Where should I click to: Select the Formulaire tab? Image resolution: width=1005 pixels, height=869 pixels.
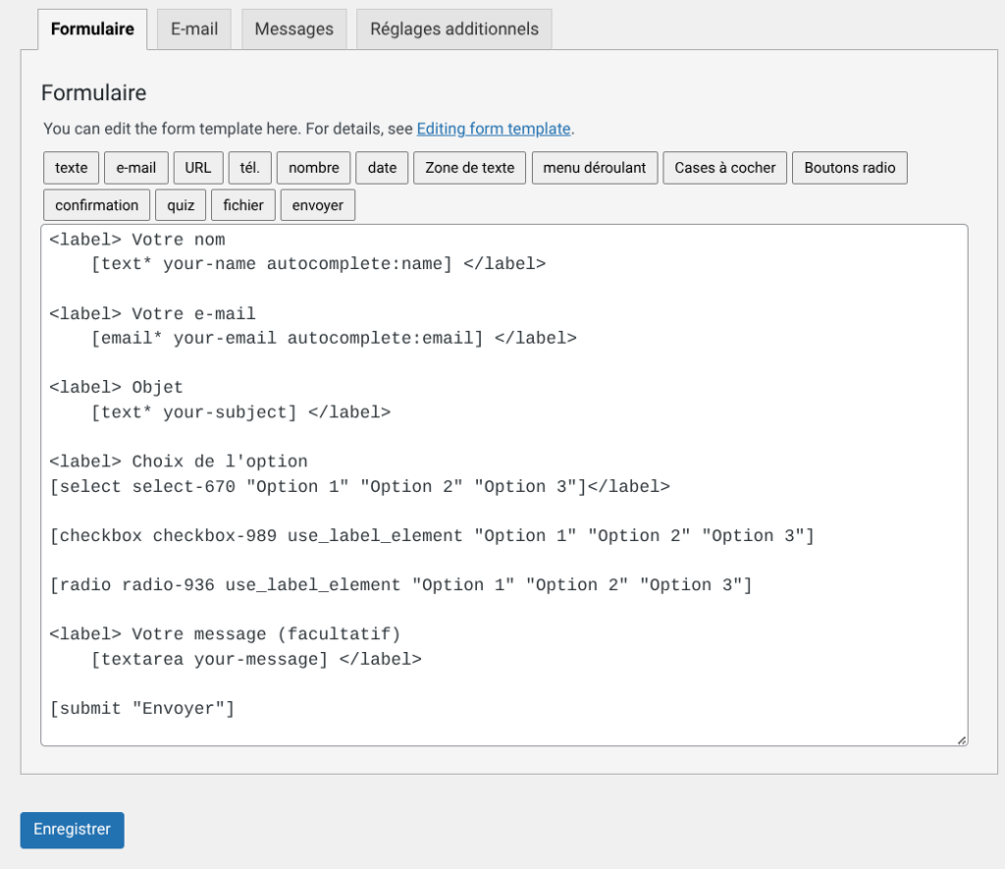(x=92, y=29)
